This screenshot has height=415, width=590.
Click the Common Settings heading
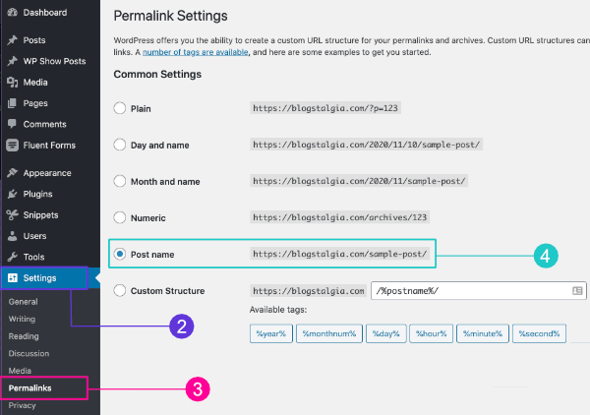coord(157,74)
